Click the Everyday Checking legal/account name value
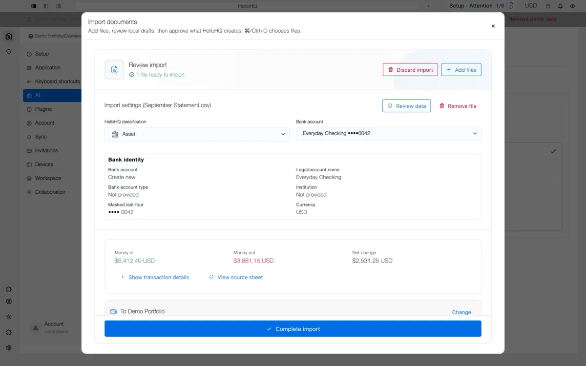Image resolution: width=586 pixels, height=366 pixels. pyautogui.click(x=319, y=177)
